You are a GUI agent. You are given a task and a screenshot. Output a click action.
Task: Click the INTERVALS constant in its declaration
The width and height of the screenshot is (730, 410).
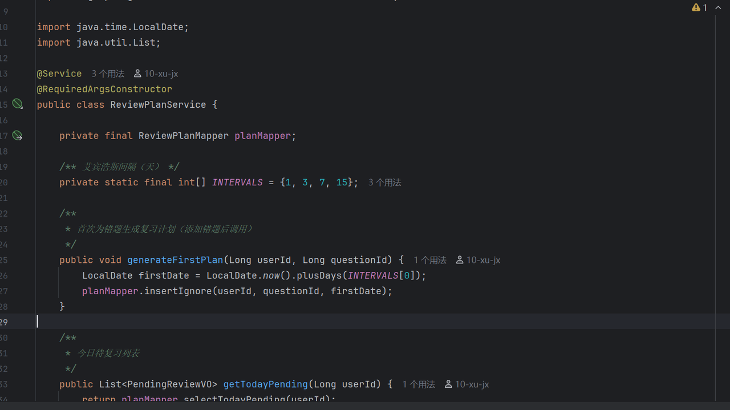point(237,182)
